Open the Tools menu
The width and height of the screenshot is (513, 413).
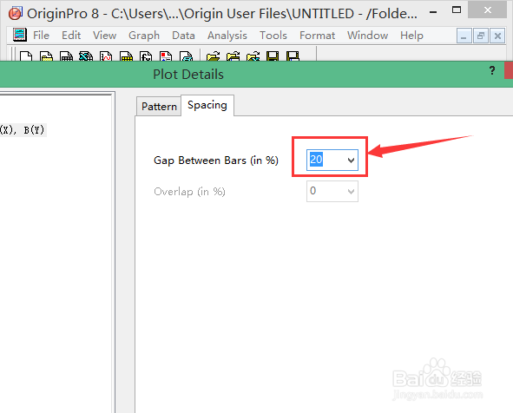tap(273, 36)
